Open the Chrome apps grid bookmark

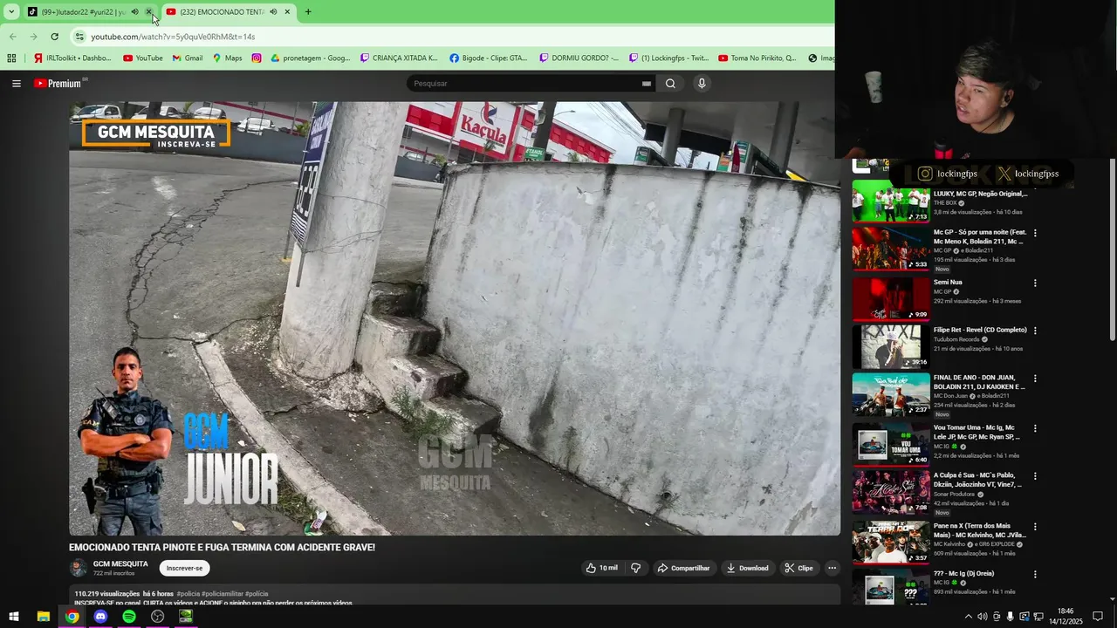tap(11, 58)
